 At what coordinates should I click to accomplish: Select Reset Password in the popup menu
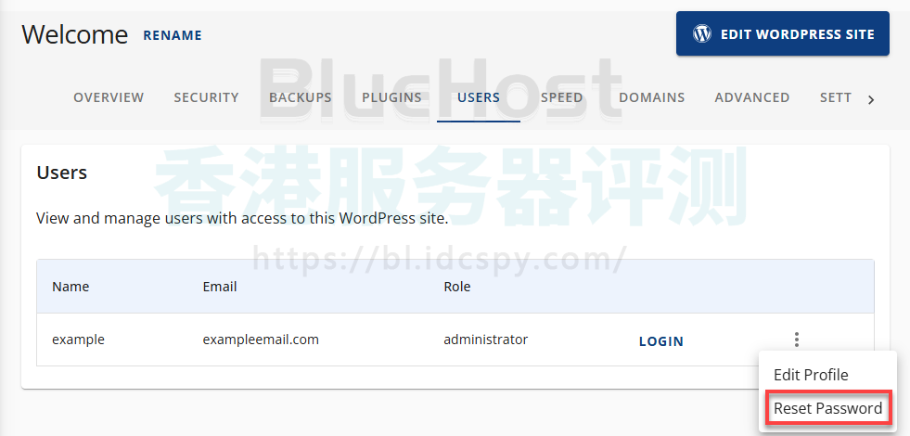827,408
